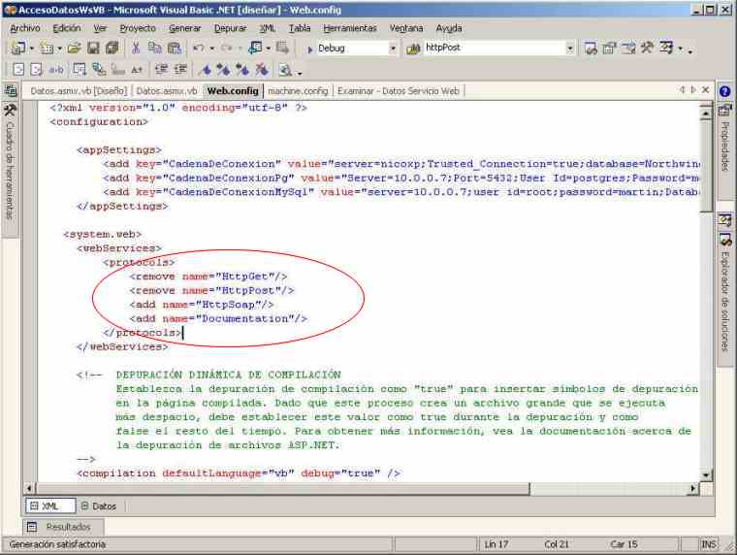Viewport: 737px width, 555px height.
Task: Click the Copy toolbar icon
Action: [x=154, y=48]
